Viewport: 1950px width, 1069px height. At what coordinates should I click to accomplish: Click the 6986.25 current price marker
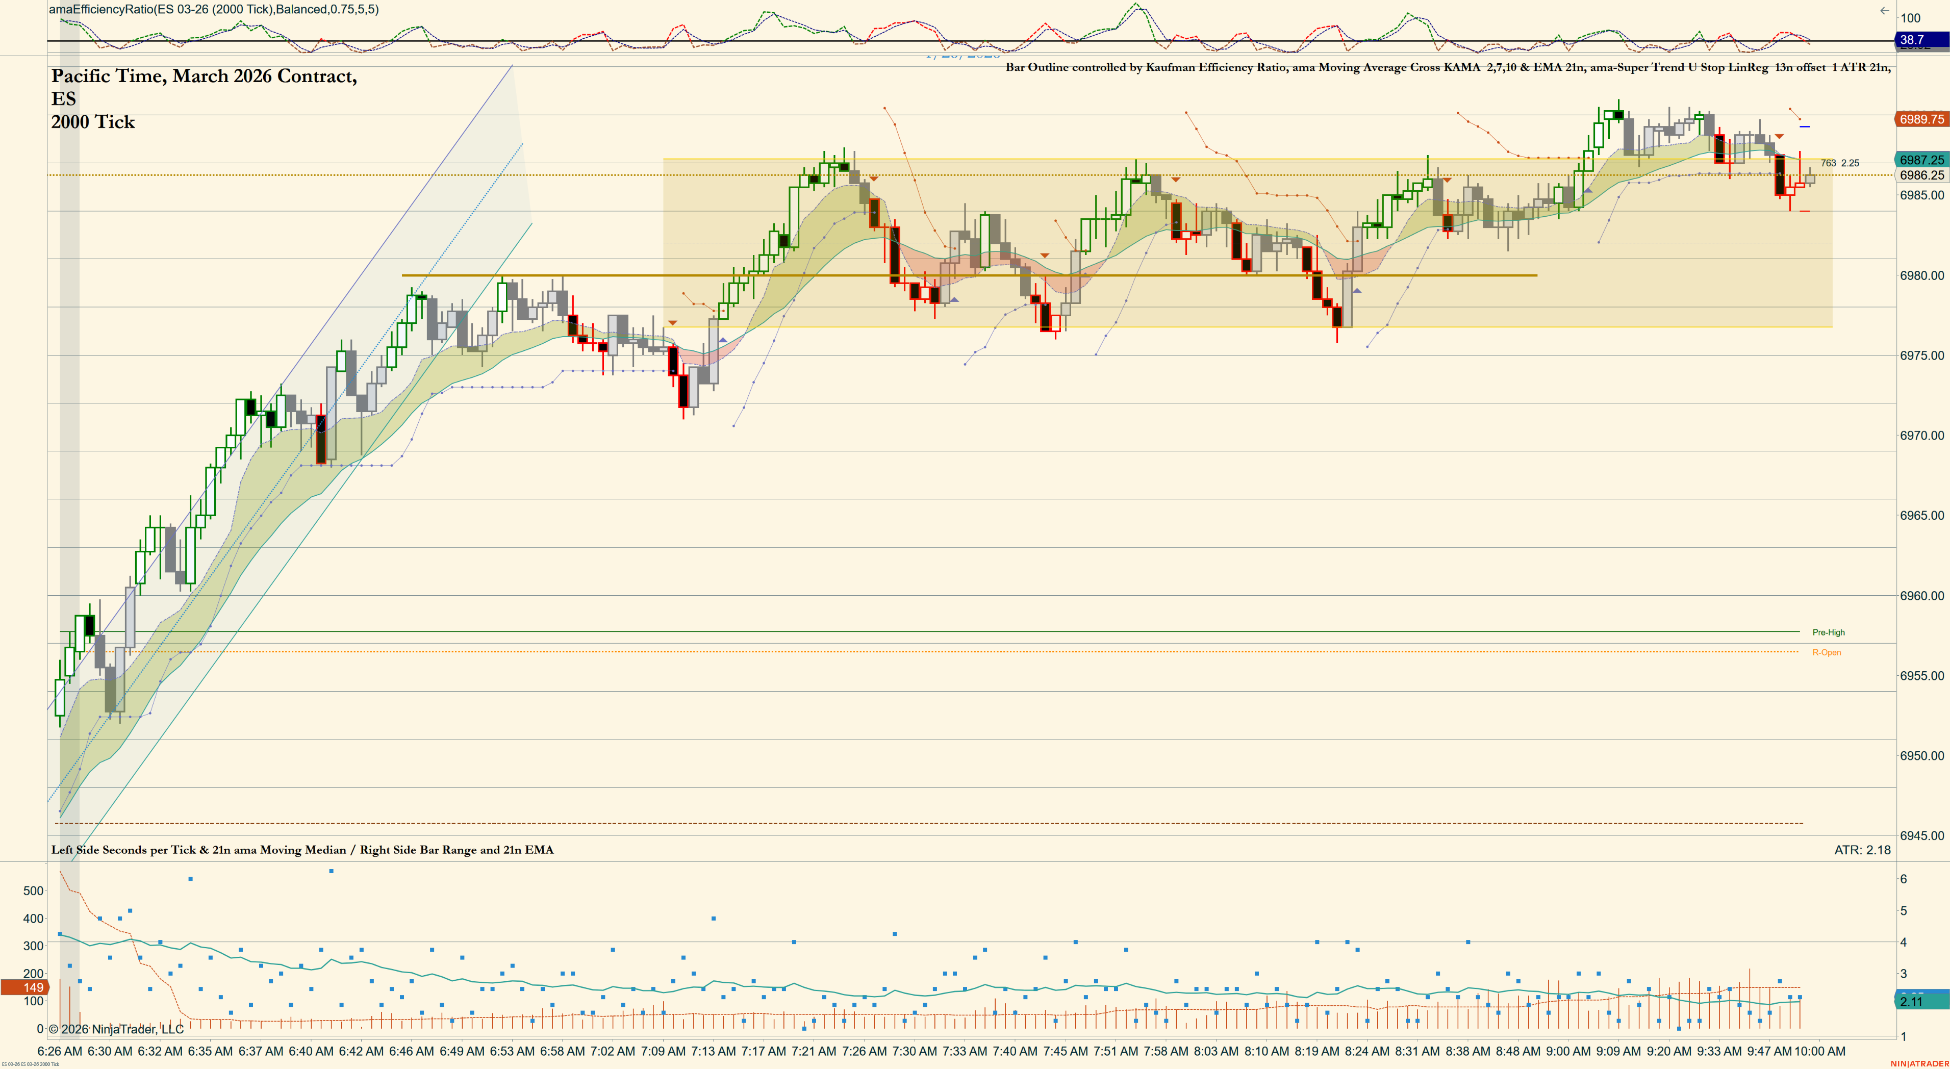coord(1922,175)
